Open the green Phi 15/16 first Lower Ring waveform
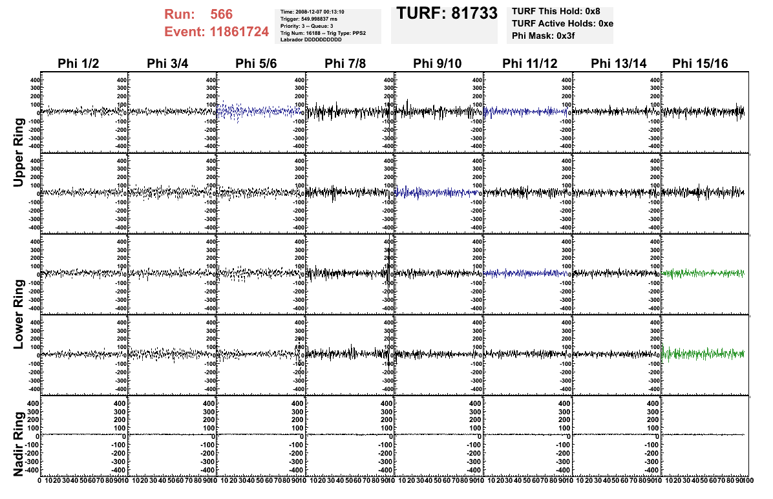The width and height of the screenshot is (773, 499). 703,273
